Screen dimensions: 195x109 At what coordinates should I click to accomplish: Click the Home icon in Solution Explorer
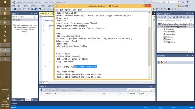click(165, 17)
